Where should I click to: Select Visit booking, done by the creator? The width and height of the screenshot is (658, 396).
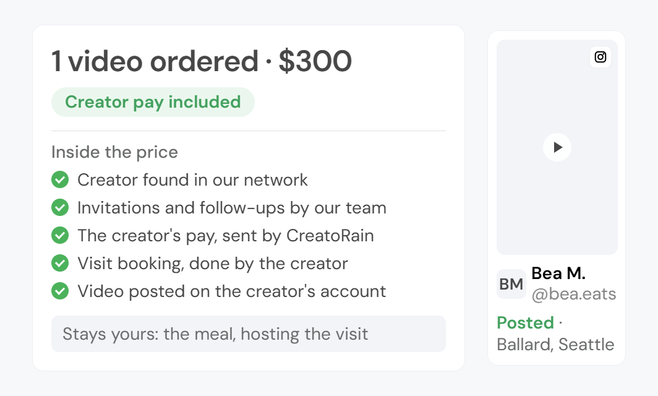point(213,264)
